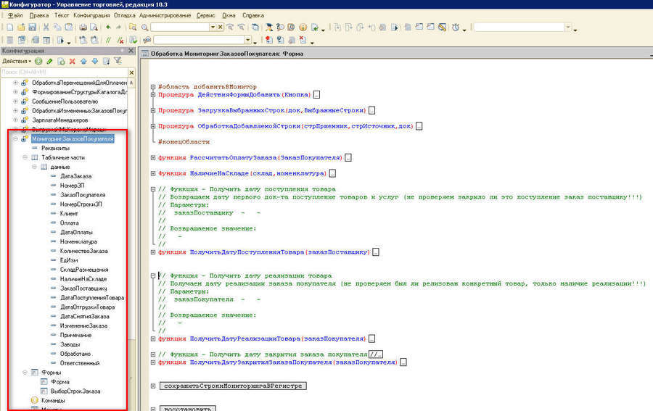Click the magnifier search icon in toolbar

coord(145,28)
